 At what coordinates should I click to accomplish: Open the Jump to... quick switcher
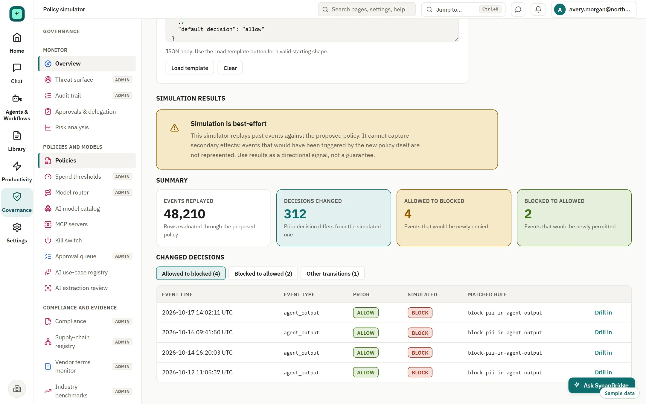click(x=463, y=10)
